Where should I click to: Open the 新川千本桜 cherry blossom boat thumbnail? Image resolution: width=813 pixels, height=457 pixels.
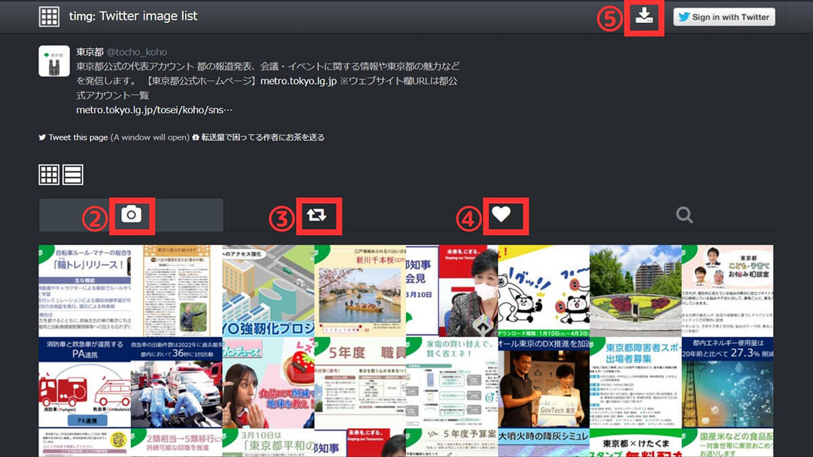[360, 290]
